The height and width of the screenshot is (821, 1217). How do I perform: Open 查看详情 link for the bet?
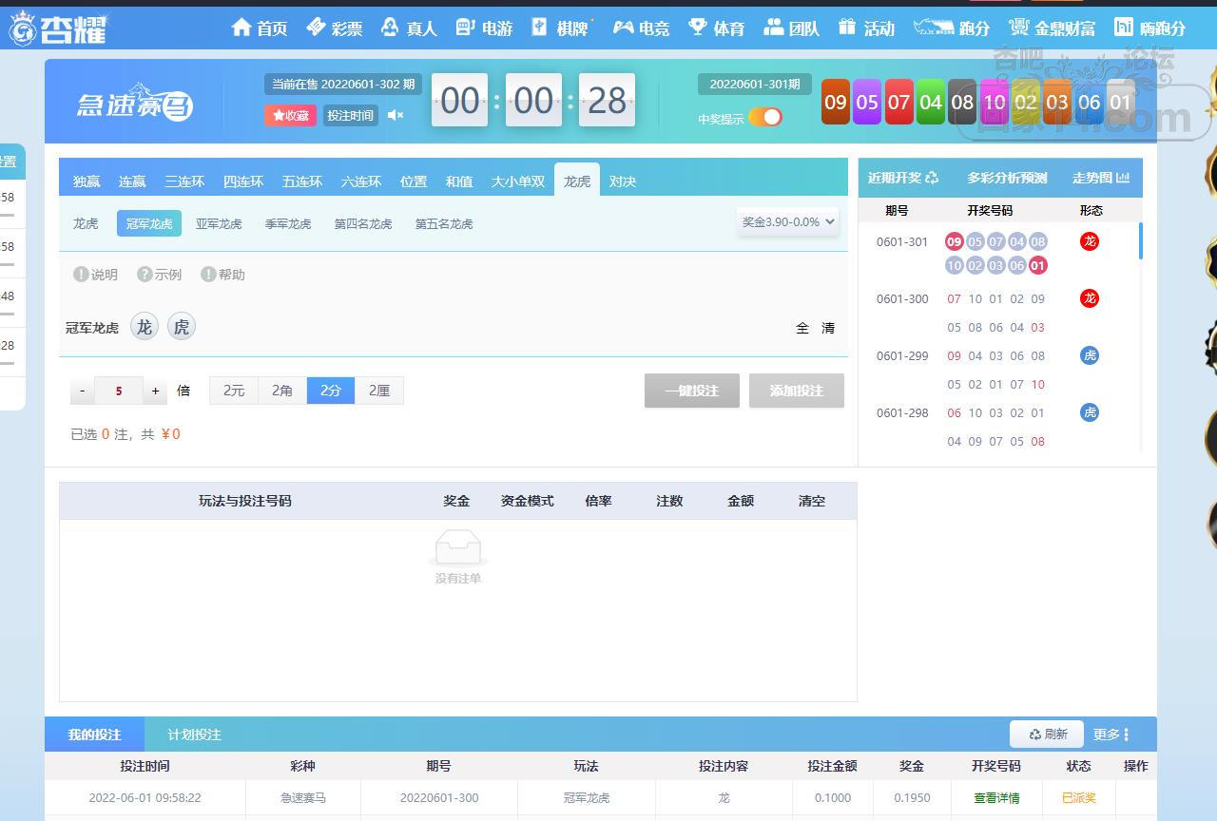(995, 798)
